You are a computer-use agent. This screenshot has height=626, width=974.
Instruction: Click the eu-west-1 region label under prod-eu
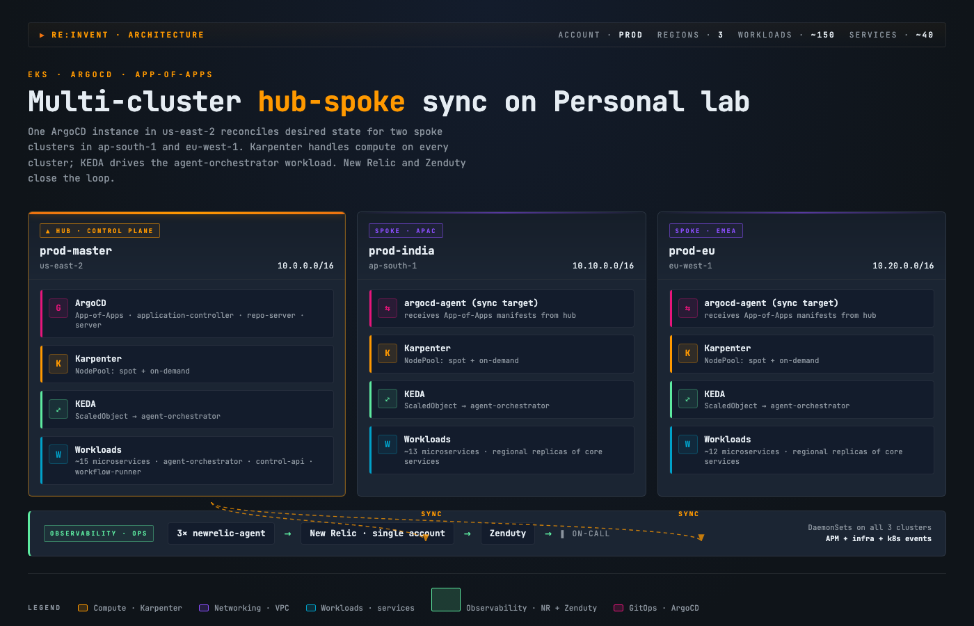691,266
